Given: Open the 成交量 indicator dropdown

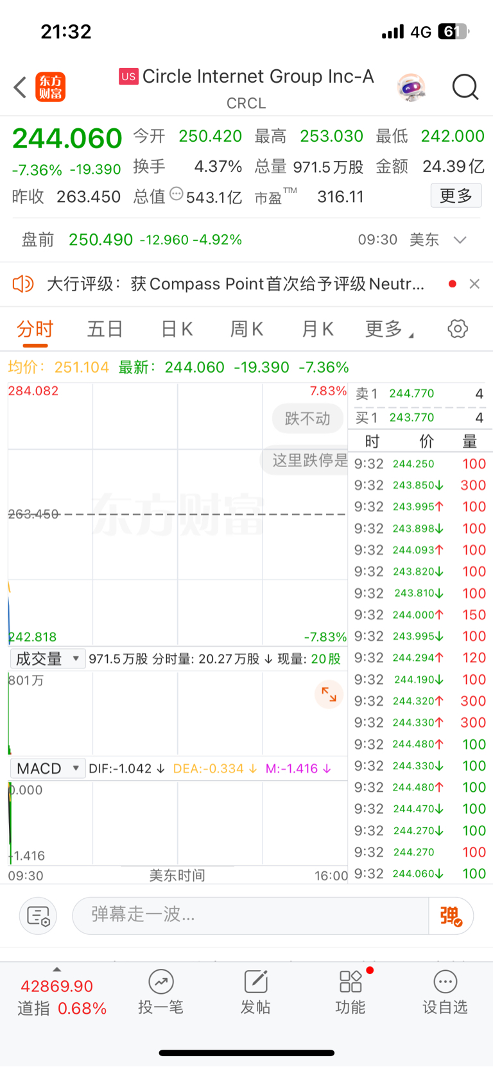Looking at the screenshot, I should click(x=48, y=659).
